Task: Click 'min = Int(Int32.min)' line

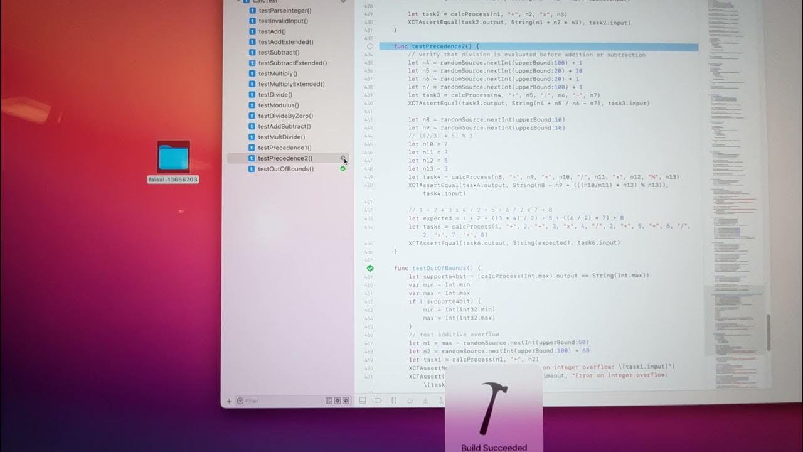Action: 459,309
